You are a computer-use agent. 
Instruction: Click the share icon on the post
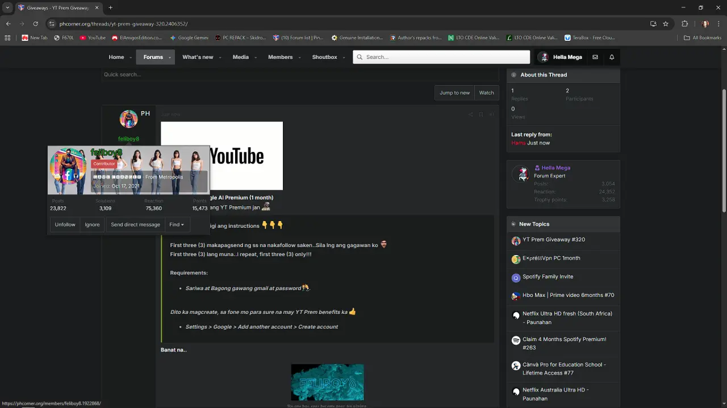click(470, 114)
